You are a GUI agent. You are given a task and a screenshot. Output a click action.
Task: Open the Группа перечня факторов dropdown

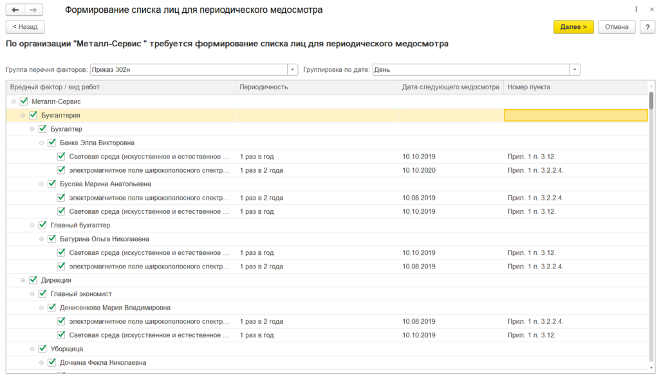tap(293, 69)
